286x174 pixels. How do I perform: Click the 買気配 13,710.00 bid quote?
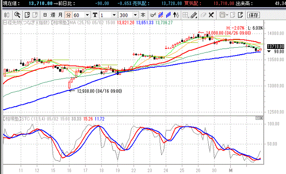224,3
